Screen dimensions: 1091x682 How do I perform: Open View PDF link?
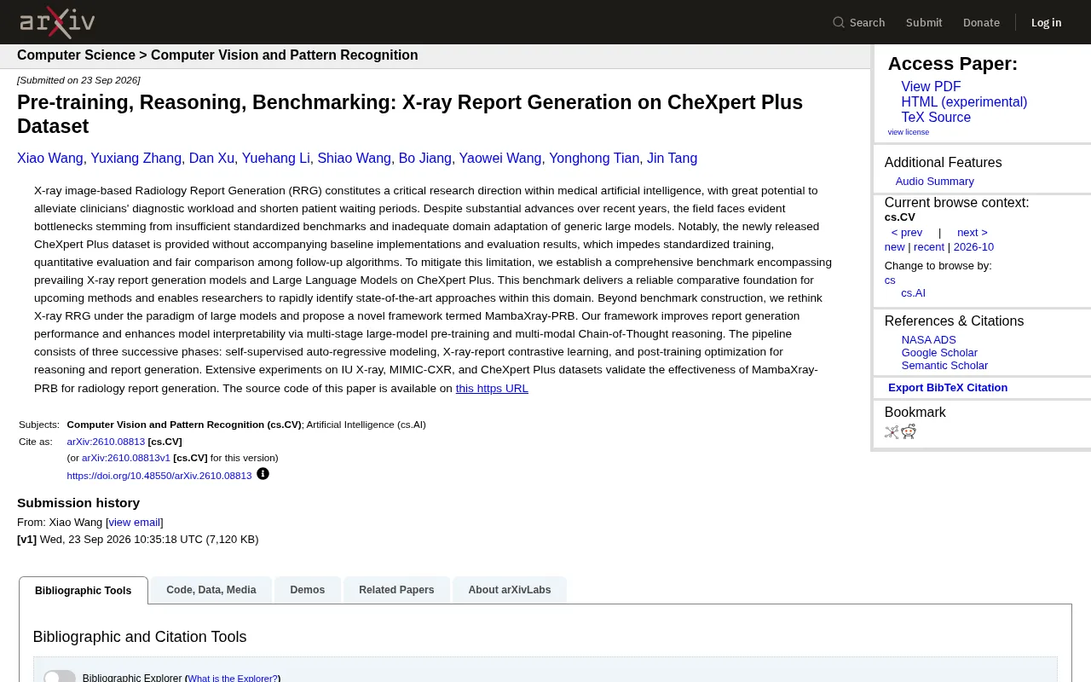click(931, 87)
